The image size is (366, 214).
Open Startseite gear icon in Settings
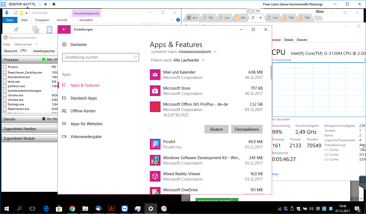click(x=64, y=45)
